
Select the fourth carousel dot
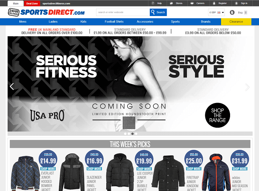click(136, 134)
